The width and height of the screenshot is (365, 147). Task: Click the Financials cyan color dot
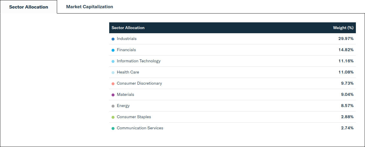pos(113,50)
